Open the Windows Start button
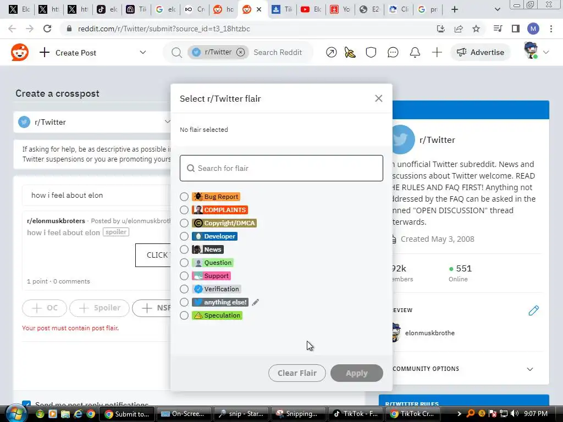This screenshot has height=422, width=563. (x=16, y=414)
